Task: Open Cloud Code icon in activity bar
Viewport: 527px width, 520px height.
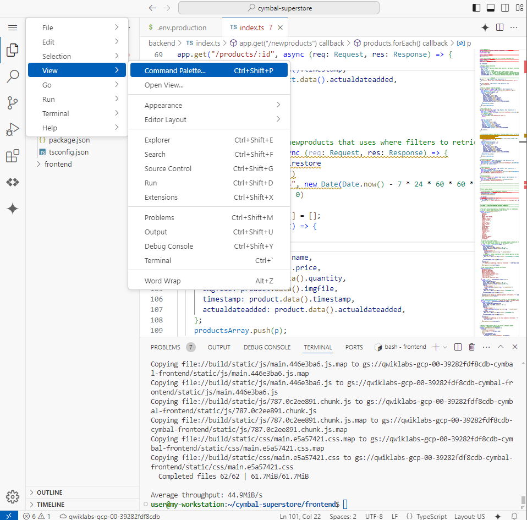Action: [x=13, y=182]
